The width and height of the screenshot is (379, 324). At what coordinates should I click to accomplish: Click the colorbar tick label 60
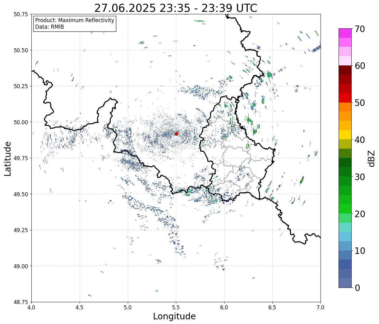tap(359, 66)
